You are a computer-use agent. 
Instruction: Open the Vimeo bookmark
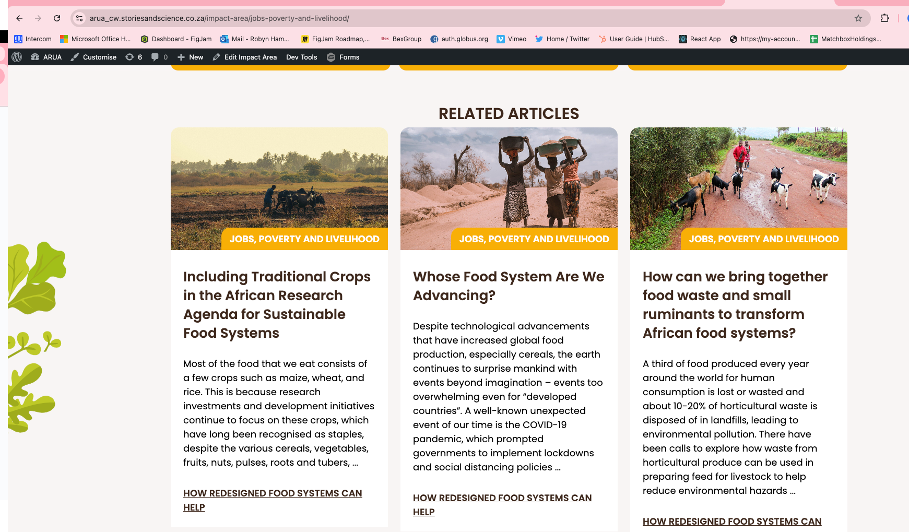[511, 39]
